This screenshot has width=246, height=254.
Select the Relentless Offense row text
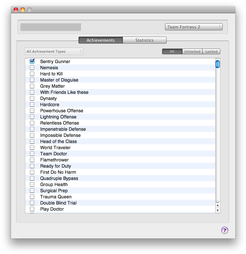tap(60, 123)
